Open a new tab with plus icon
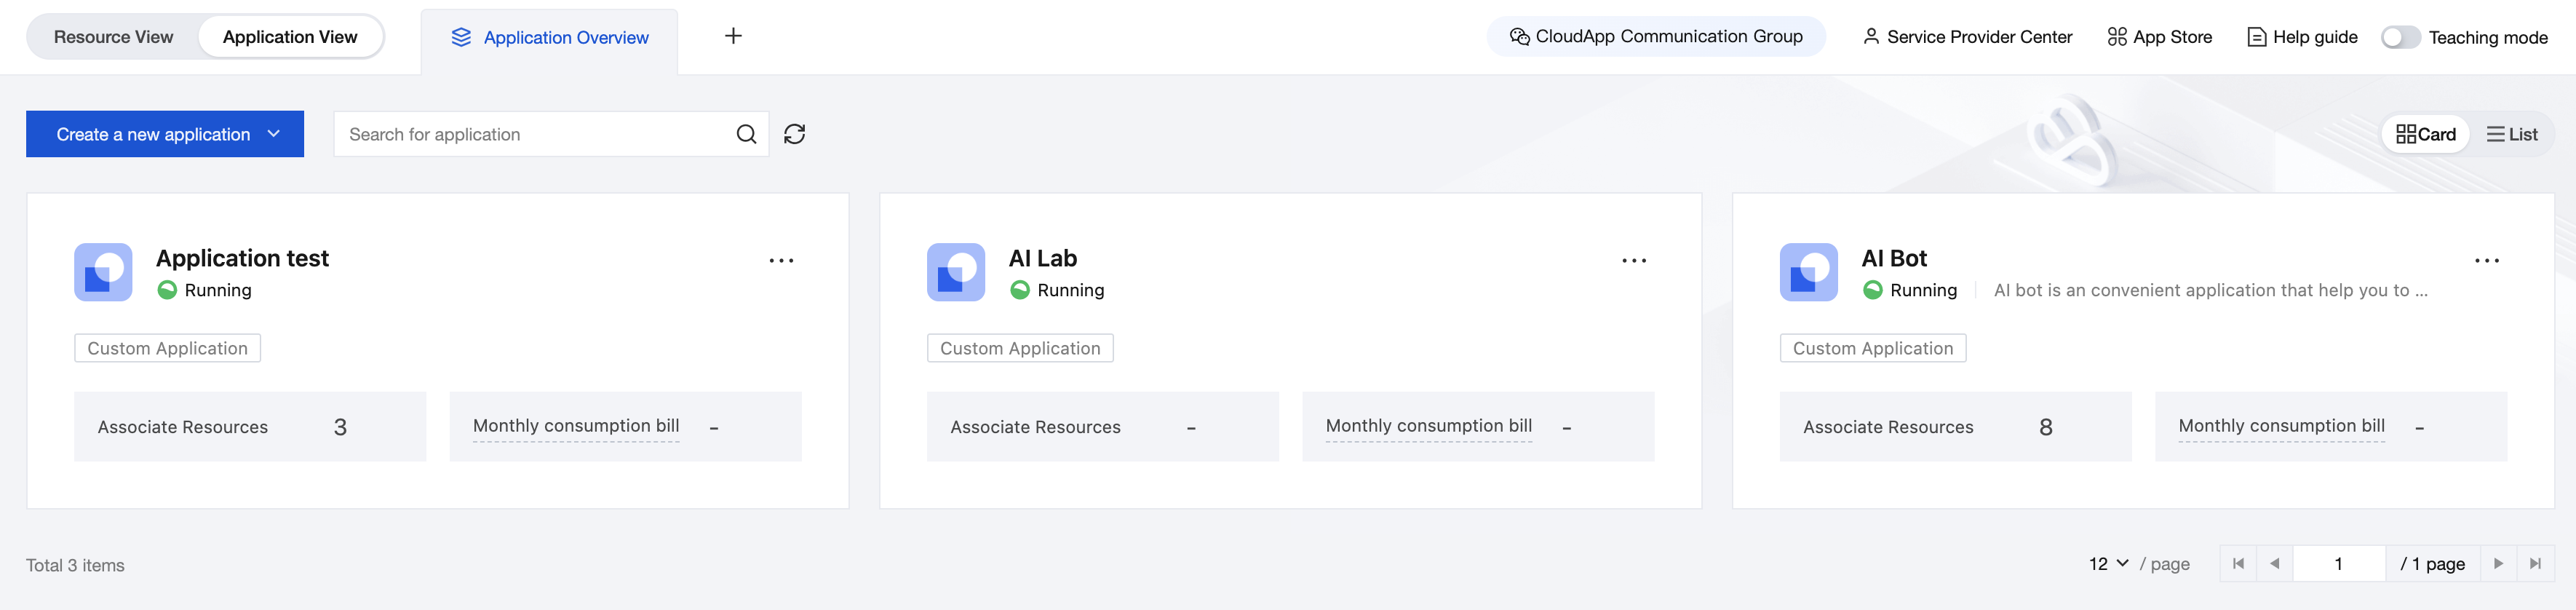This screenshot has height=610, width=2576. (x=733, y=36)
